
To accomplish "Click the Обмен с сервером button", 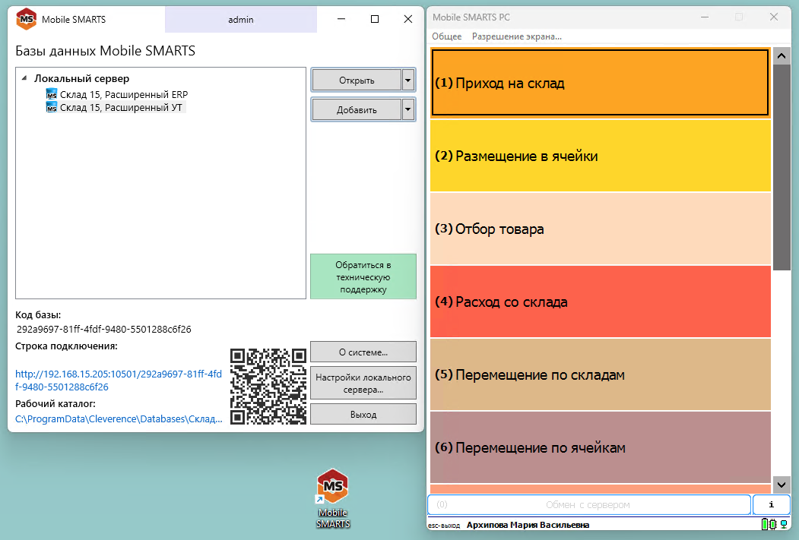I will tap(588, 504).
